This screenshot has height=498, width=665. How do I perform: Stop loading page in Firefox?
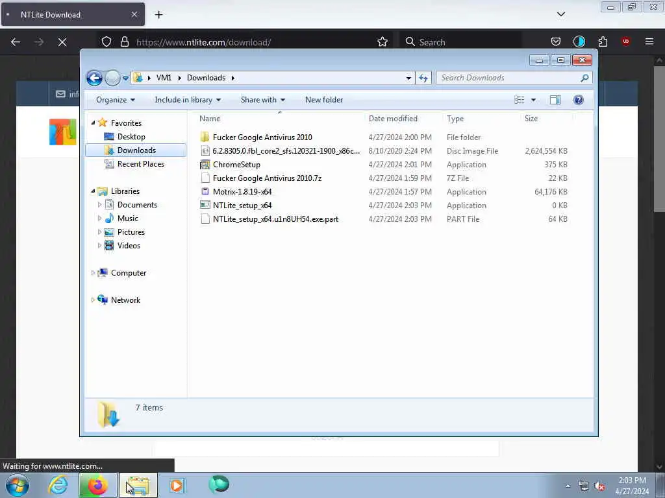click(62, 42)
